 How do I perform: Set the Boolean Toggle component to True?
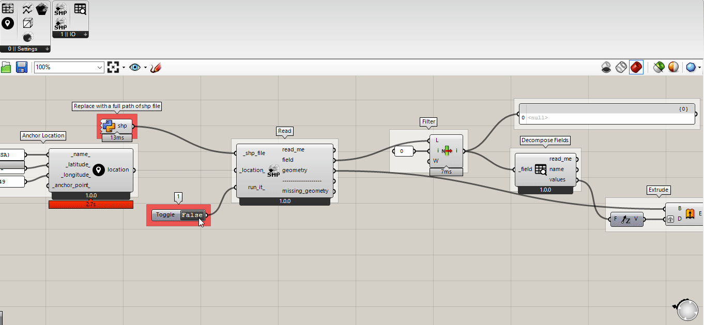click(192, 215)
